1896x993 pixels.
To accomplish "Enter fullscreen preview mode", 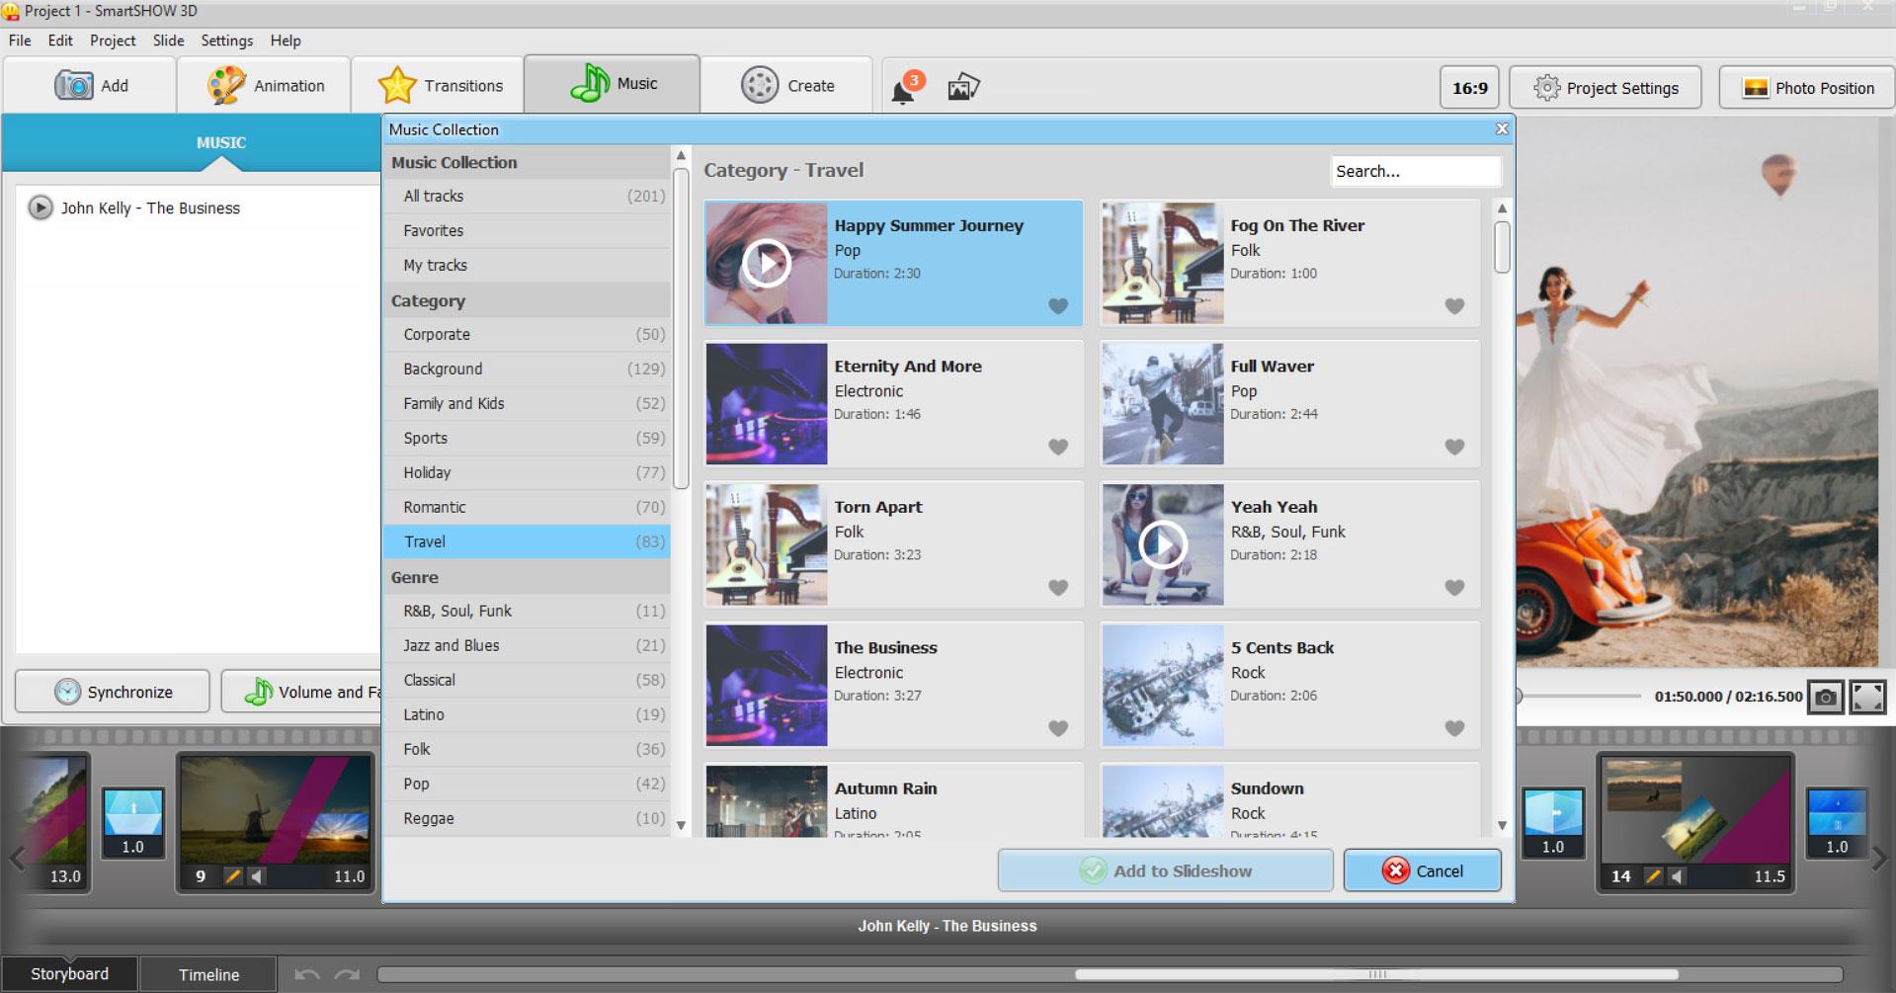I will click(x=1867, y=697).
